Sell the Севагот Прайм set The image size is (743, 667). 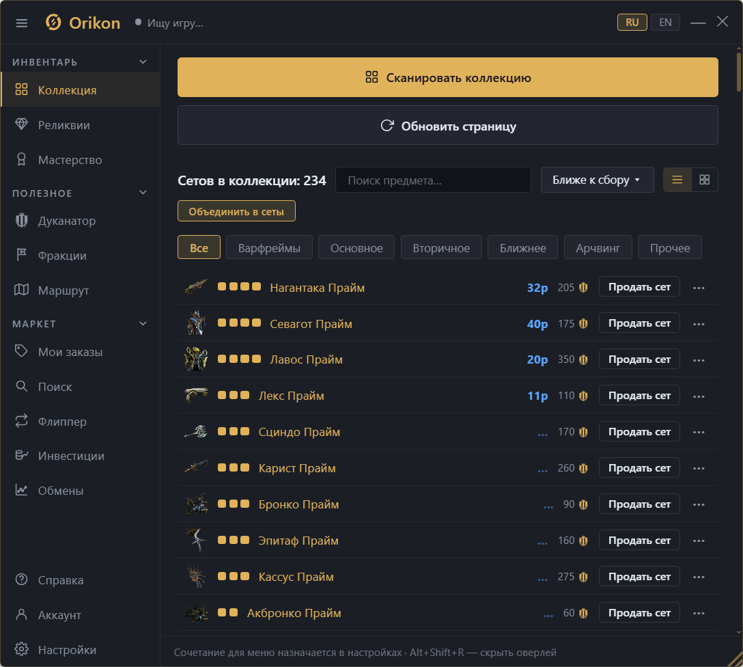639,323
